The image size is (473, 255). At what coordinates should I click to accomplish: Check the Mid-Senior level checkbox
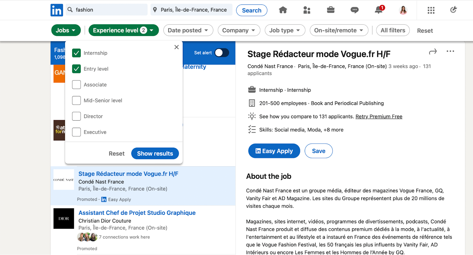pyautogui.click(x=76, y=100)
